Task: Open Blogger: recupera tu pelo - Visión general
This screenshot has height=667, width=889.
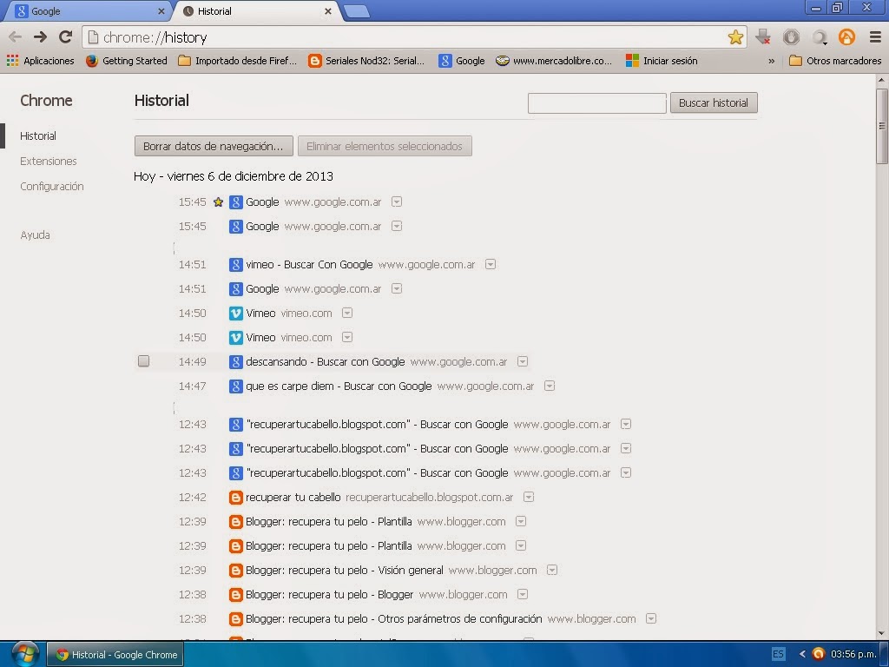Action: coord(344,570)
